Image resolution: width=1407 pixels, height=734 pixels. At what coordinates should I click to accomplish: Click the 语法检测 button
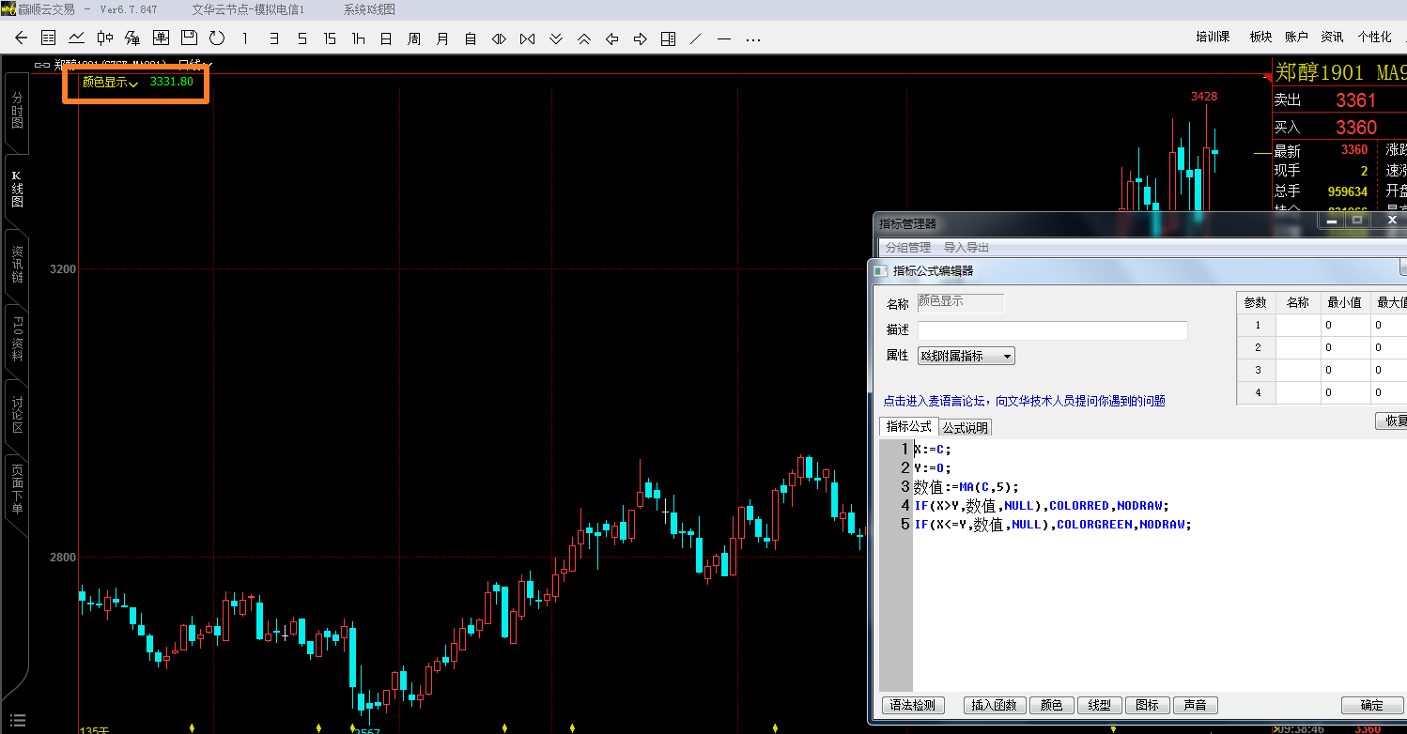click(913, 706)
